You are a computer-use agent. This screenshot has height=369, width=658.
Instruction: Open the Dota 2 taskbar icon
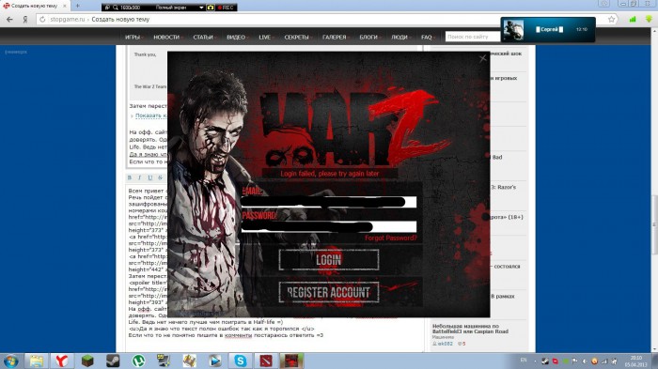(x=266, y=361)
